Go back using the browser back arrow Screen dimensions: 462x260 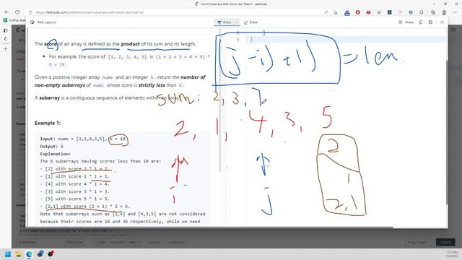pos(6,12)
